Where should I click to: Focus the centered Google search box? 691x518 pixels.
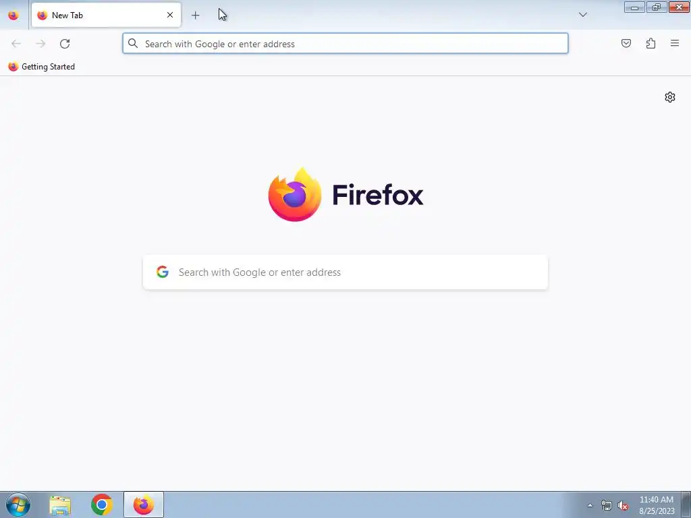345,272
